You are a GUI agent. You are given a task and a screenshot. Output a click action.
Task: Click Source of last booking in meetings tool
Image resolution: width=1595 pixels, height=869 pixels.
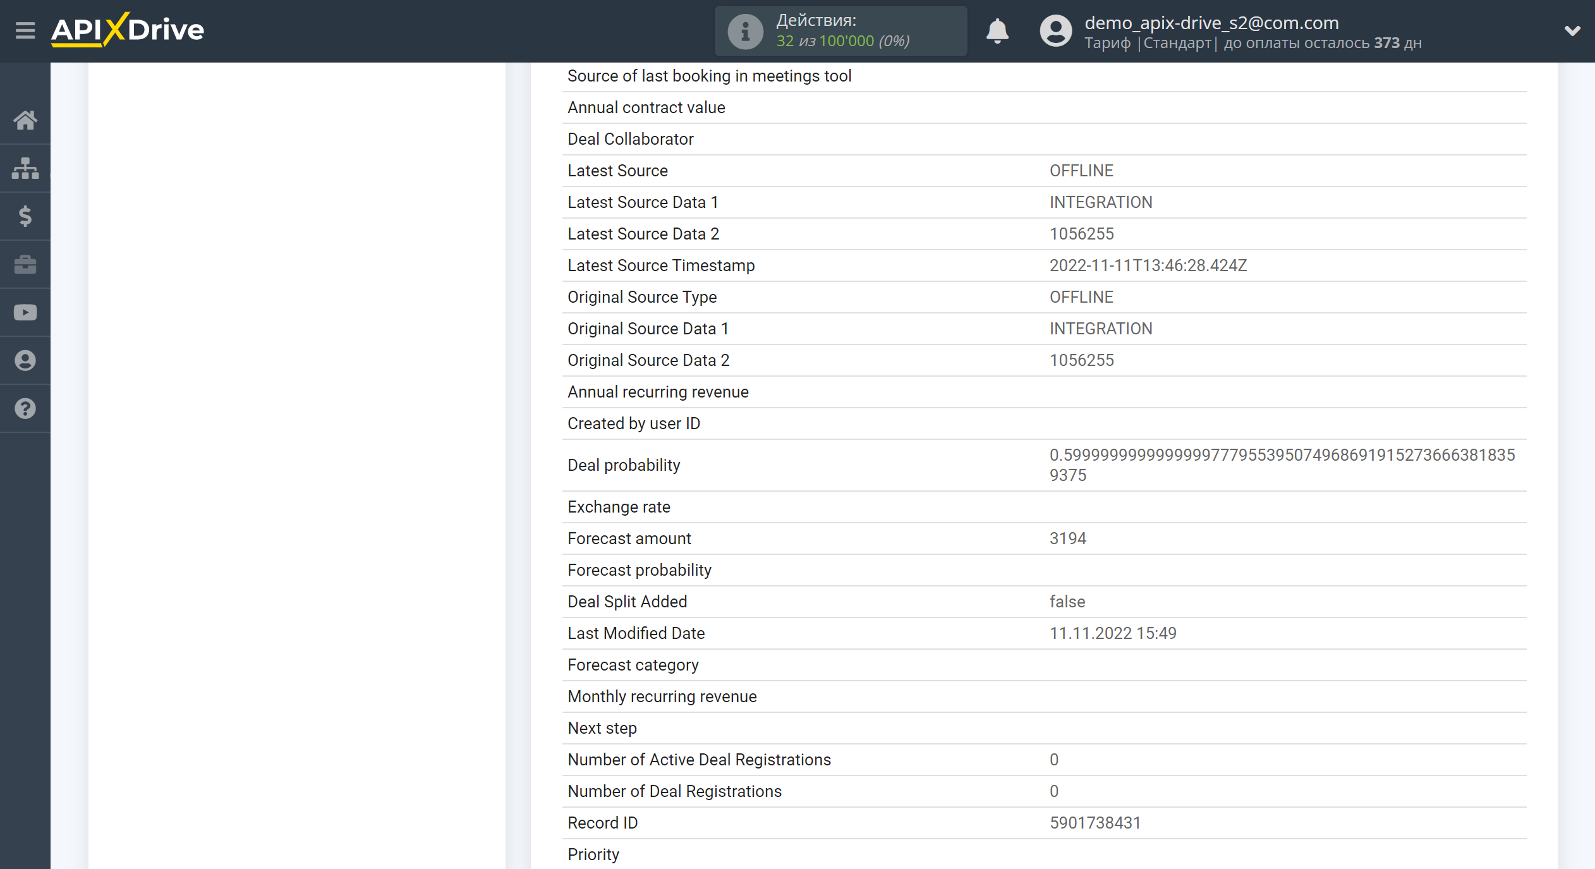pyautogui.click(x=709, y=76)
